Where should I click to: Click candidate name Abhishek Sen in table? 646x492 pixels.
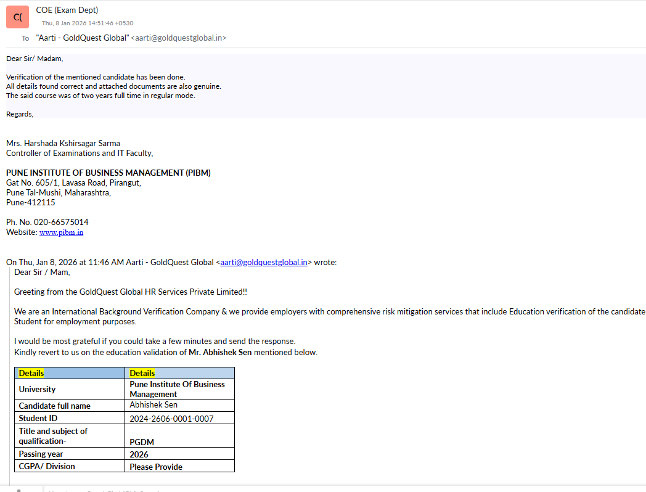pos(153,405)
